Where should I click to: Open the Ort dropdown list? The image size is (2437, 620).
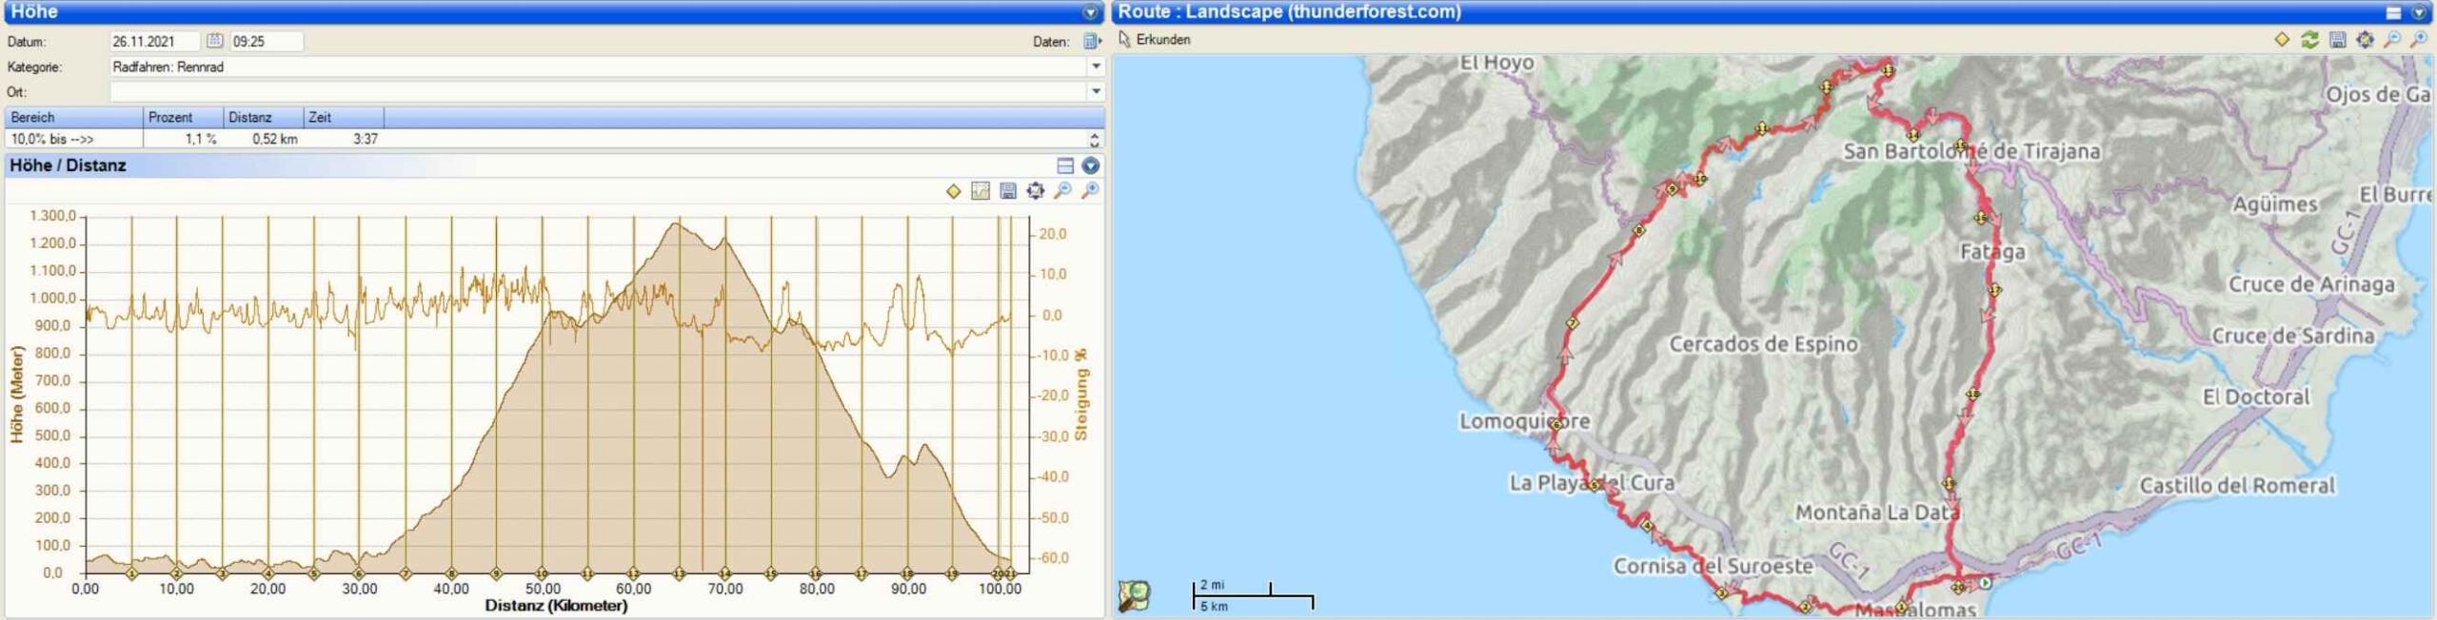pyautogui.click(x=1096, y=91)
